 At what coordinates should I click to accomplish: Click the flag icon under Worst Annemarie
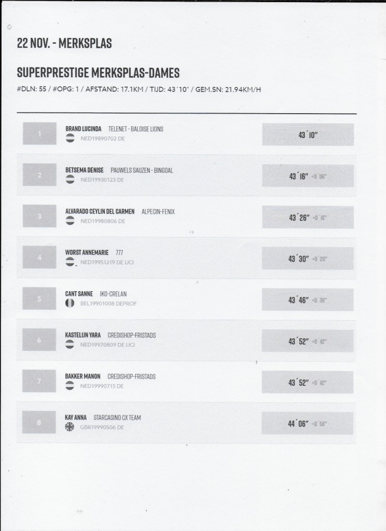(70, 263)
